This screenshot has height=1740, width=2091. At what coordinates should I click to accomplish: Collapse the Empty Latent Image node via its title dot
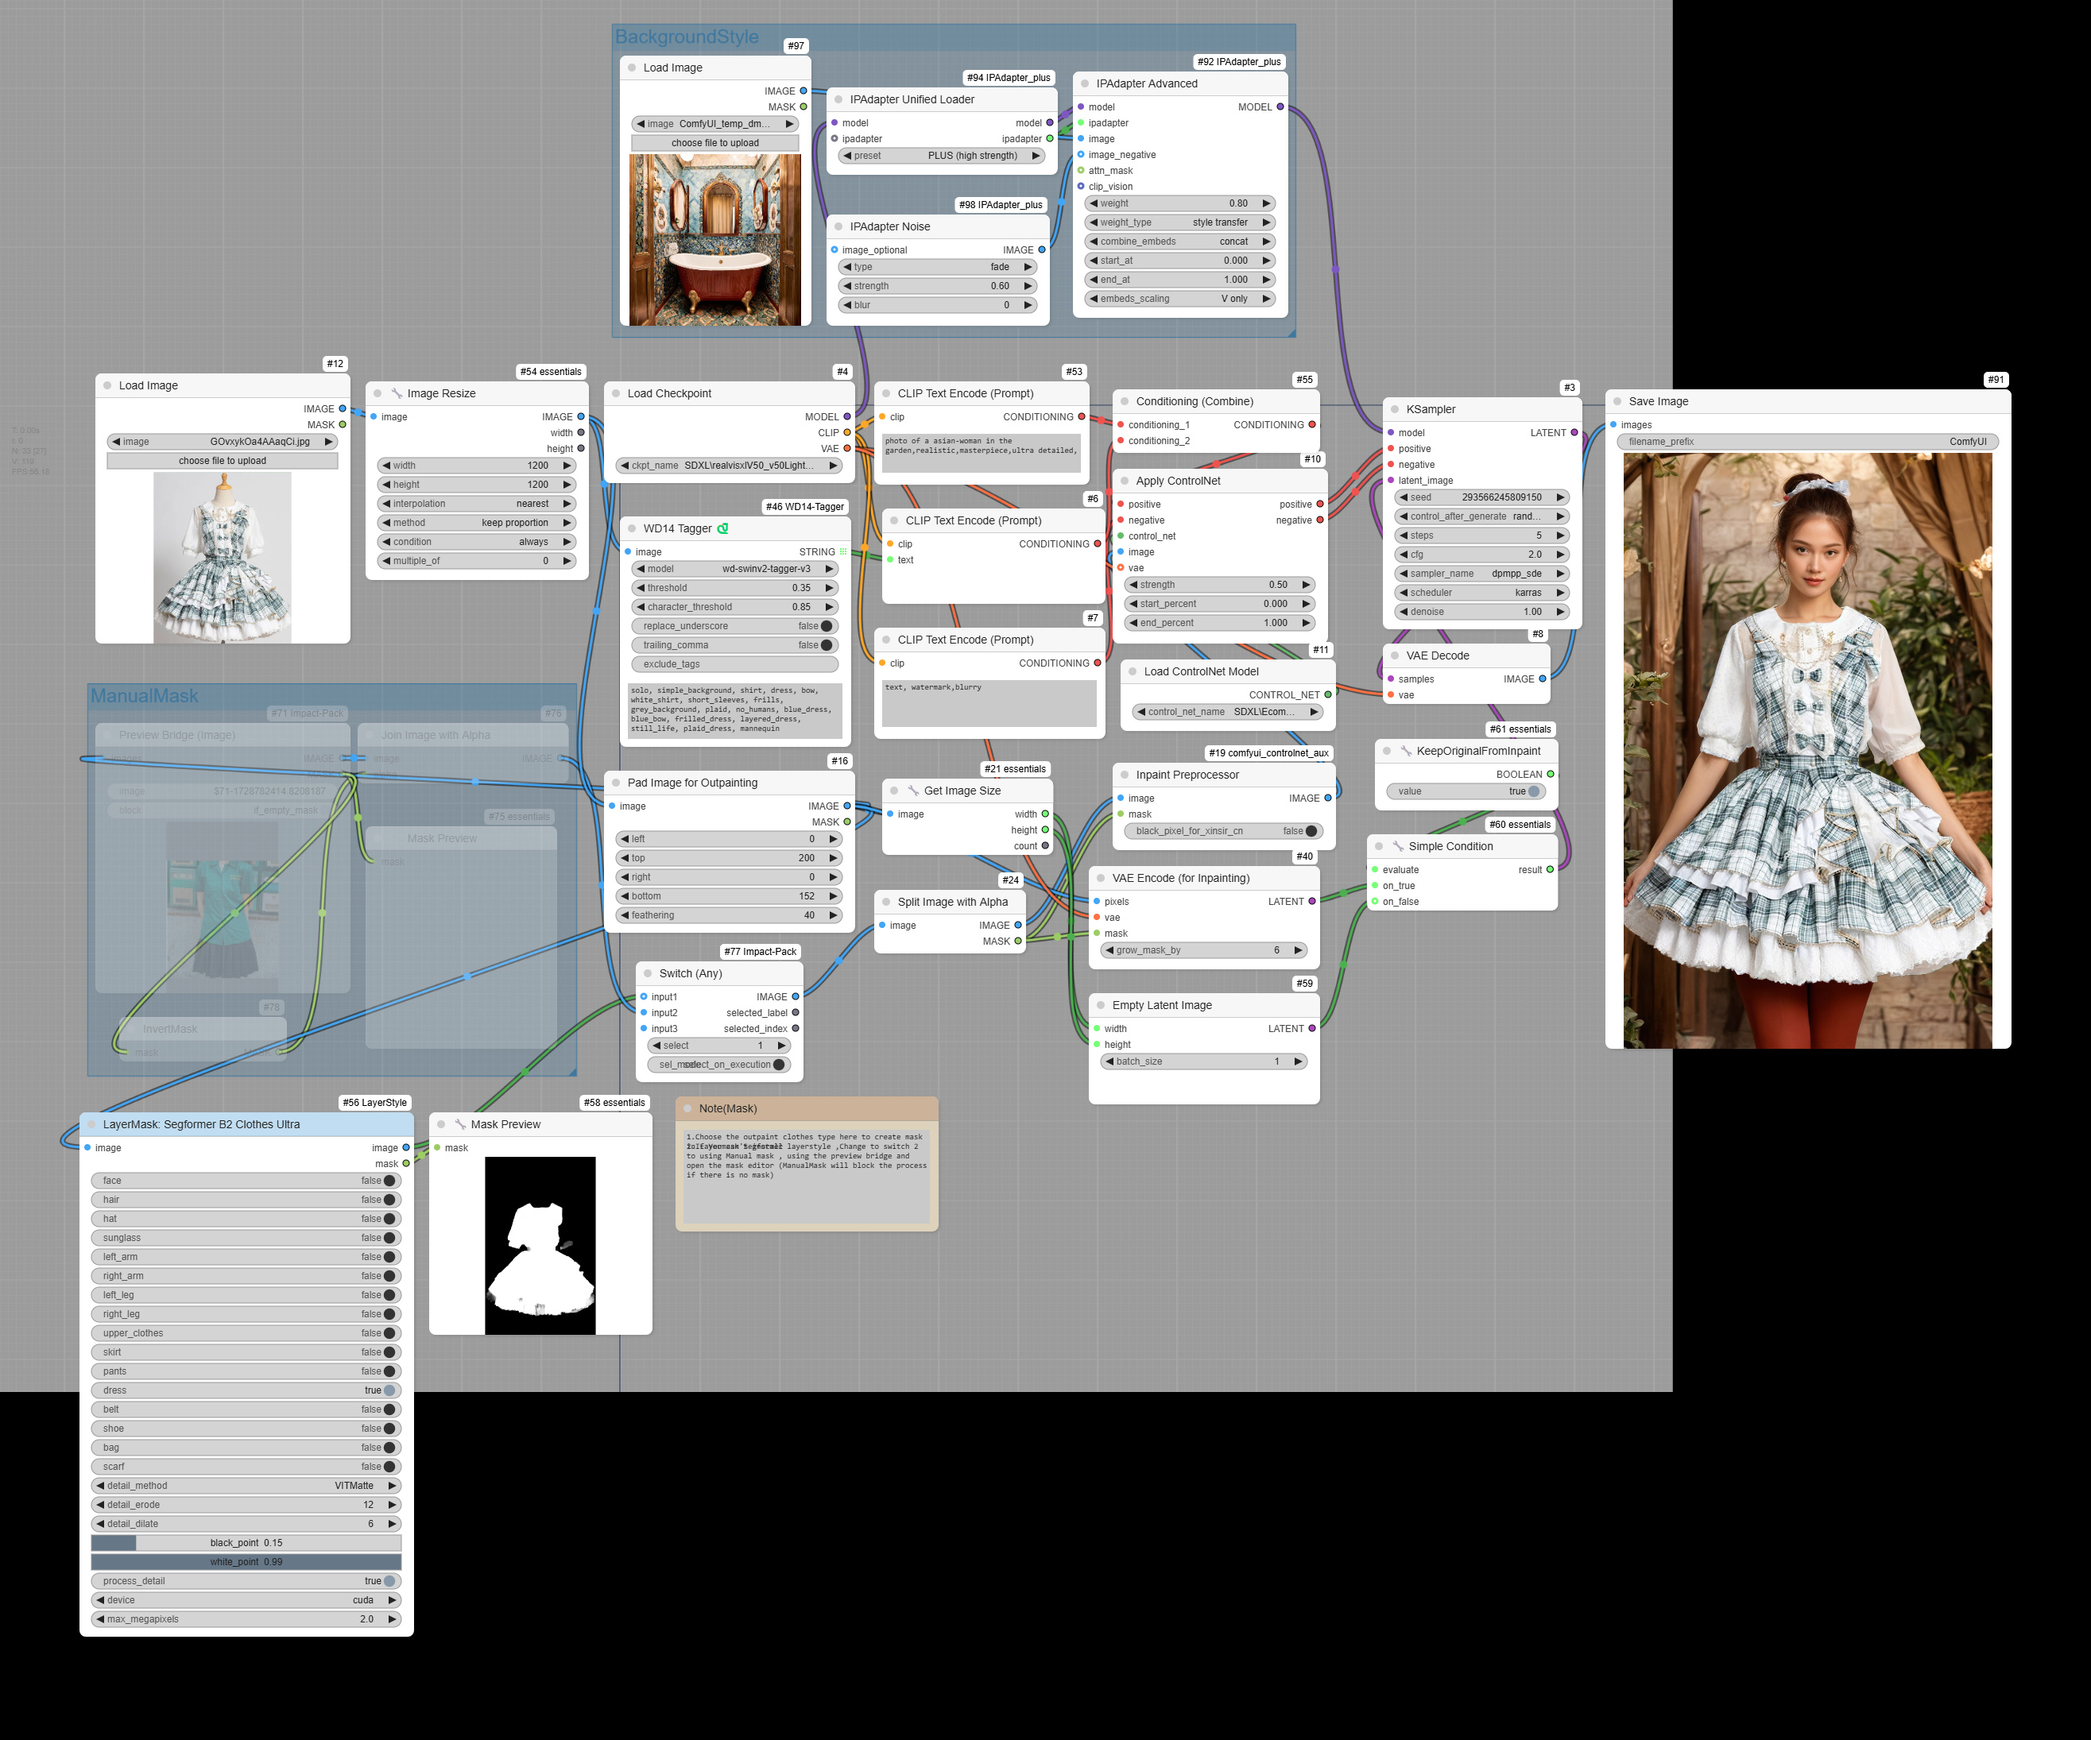point(1102,1005)
